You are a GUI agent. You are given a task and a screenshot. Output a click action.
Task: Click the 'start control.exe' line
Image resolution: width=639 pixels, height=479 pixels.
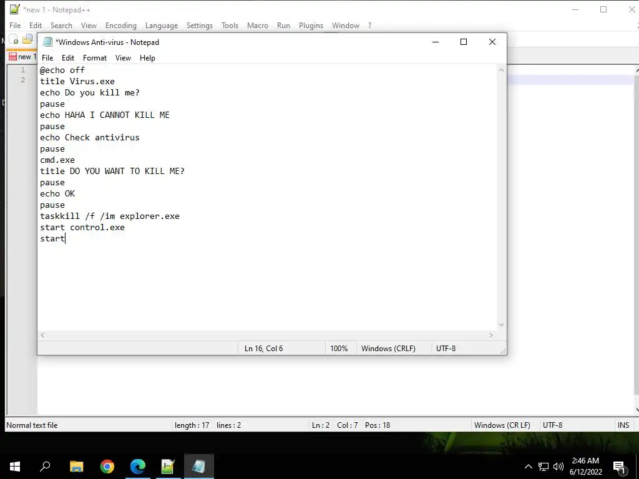82,228
